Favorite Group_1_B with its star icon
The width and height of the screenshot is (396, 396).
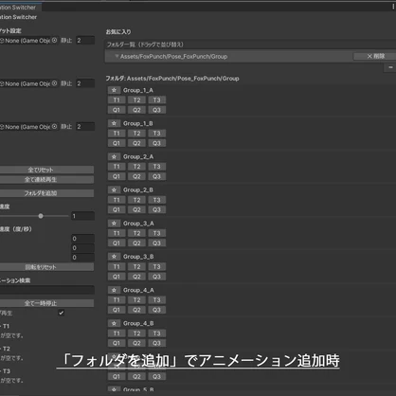[114, 123]
